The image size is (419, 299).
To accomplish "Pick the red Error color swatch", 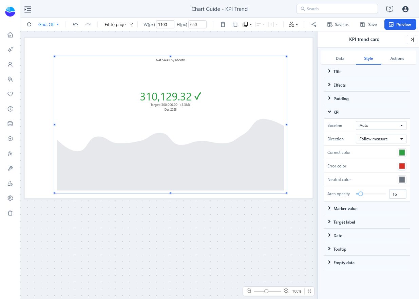I will point(402,166).
